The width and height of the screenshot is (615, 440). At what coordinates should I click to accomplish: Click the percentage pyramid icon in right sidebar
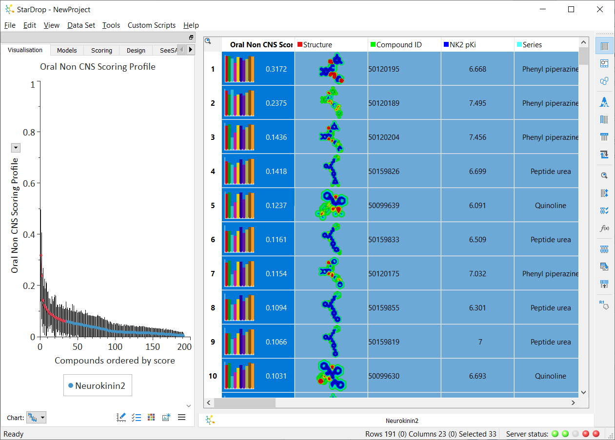pos(605,102)
